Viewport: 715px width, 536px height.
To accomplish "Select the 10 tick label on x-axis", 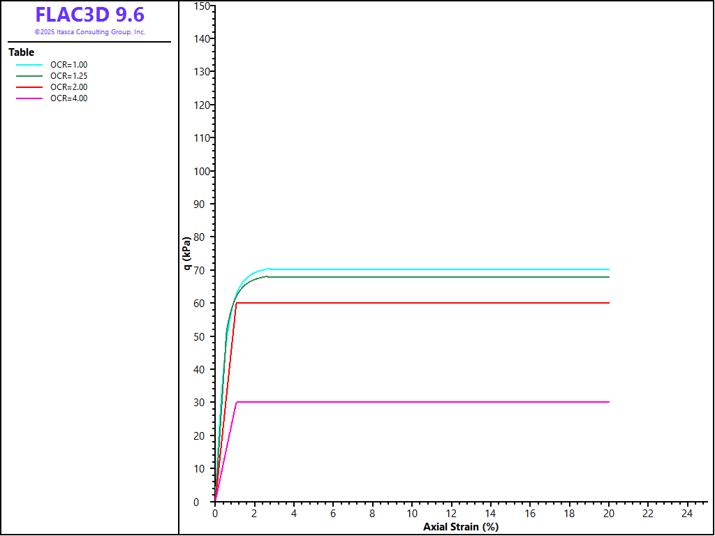I will click(412, 514).
